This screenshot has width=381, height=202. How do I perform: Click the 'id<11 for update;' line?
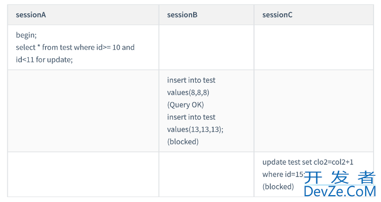tap(44, 60)
